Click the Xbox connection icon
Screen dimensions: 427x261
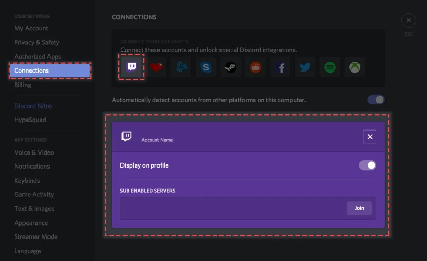(x=355, y=67)
